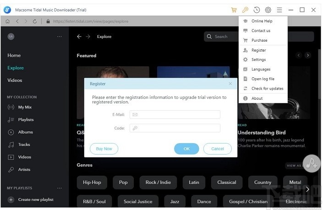Open the three-dot menu beside the avatar

click(x=59, y=37)
